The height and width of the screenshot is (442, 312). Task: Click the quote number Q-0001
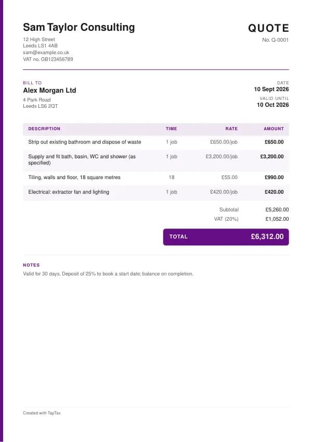pos(276,40)
